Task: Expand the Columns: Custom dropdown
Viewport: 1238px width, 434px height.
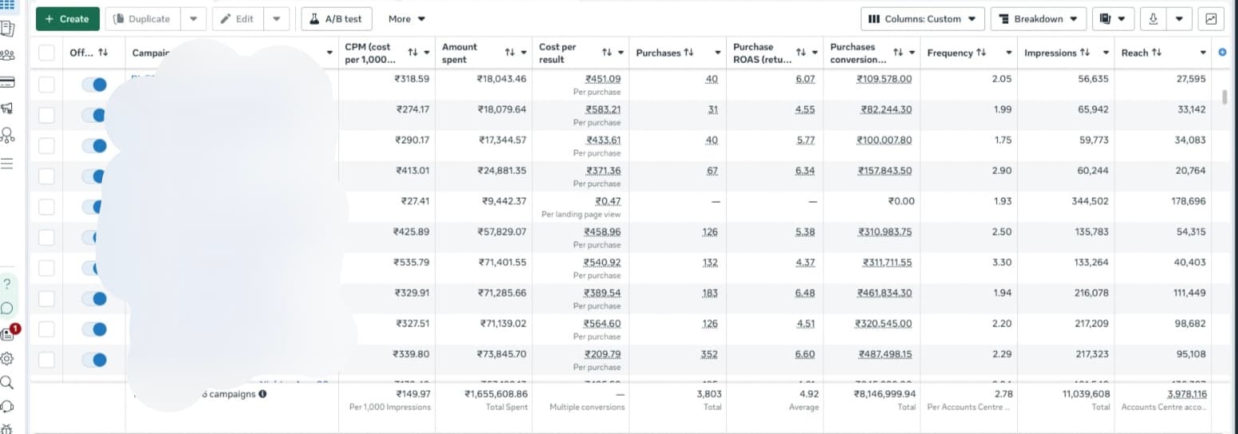Action: tap(922, 18)
